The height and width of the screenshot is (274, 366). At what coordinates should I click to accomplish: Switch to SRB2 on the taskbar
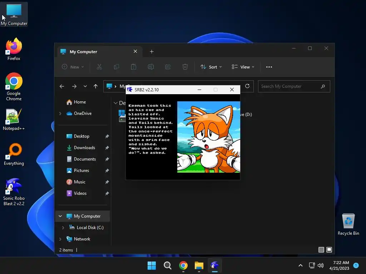pos(214,265)
